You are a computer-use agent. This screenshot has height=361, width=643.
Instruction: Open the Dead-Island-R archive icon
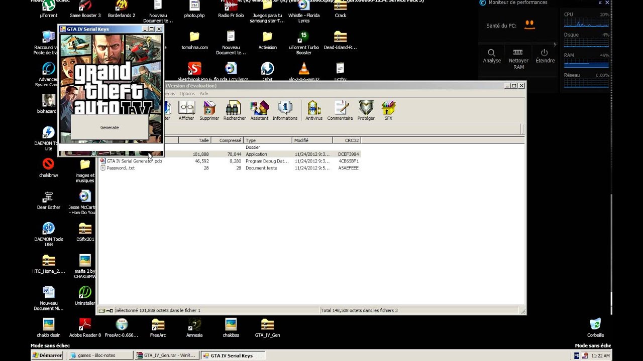coord(340,41)
